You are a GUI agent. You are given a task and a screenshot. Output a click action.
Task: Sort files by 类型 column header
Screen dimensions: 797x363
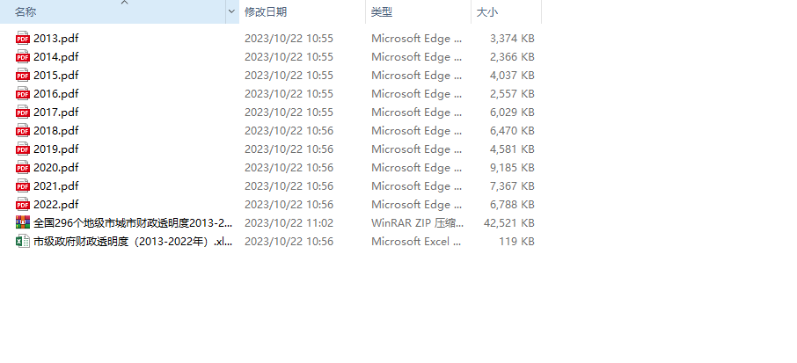(382, 12)
